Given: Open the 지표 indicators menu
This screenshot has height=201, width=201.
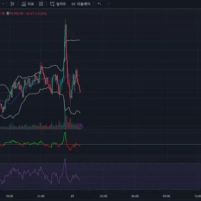Looking at the screenshot, I should [28, 4].
